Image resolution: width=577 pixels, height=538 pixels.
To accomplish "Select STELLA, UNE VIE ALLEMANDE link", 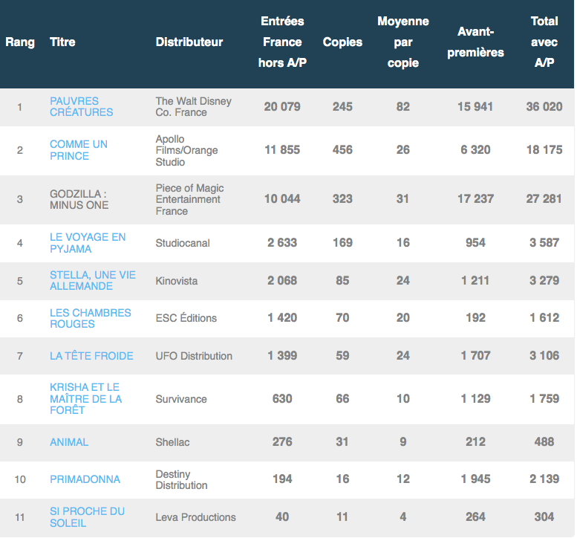I will point(92,280).
